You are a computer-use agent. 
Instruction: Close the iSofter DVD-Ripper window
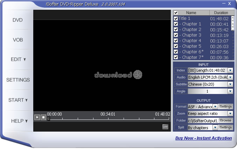point(229,3)
